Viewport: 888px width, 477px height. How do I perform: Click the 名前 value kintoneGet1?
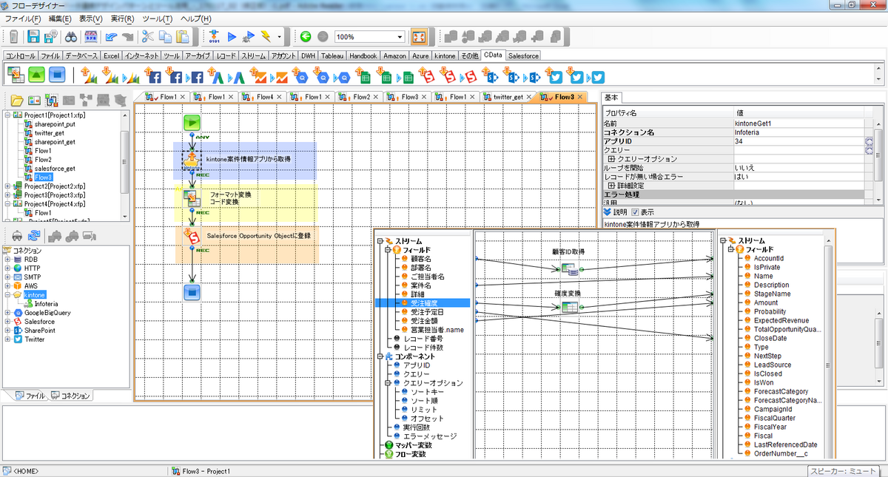pyautogui.click(x=798, y=123)
